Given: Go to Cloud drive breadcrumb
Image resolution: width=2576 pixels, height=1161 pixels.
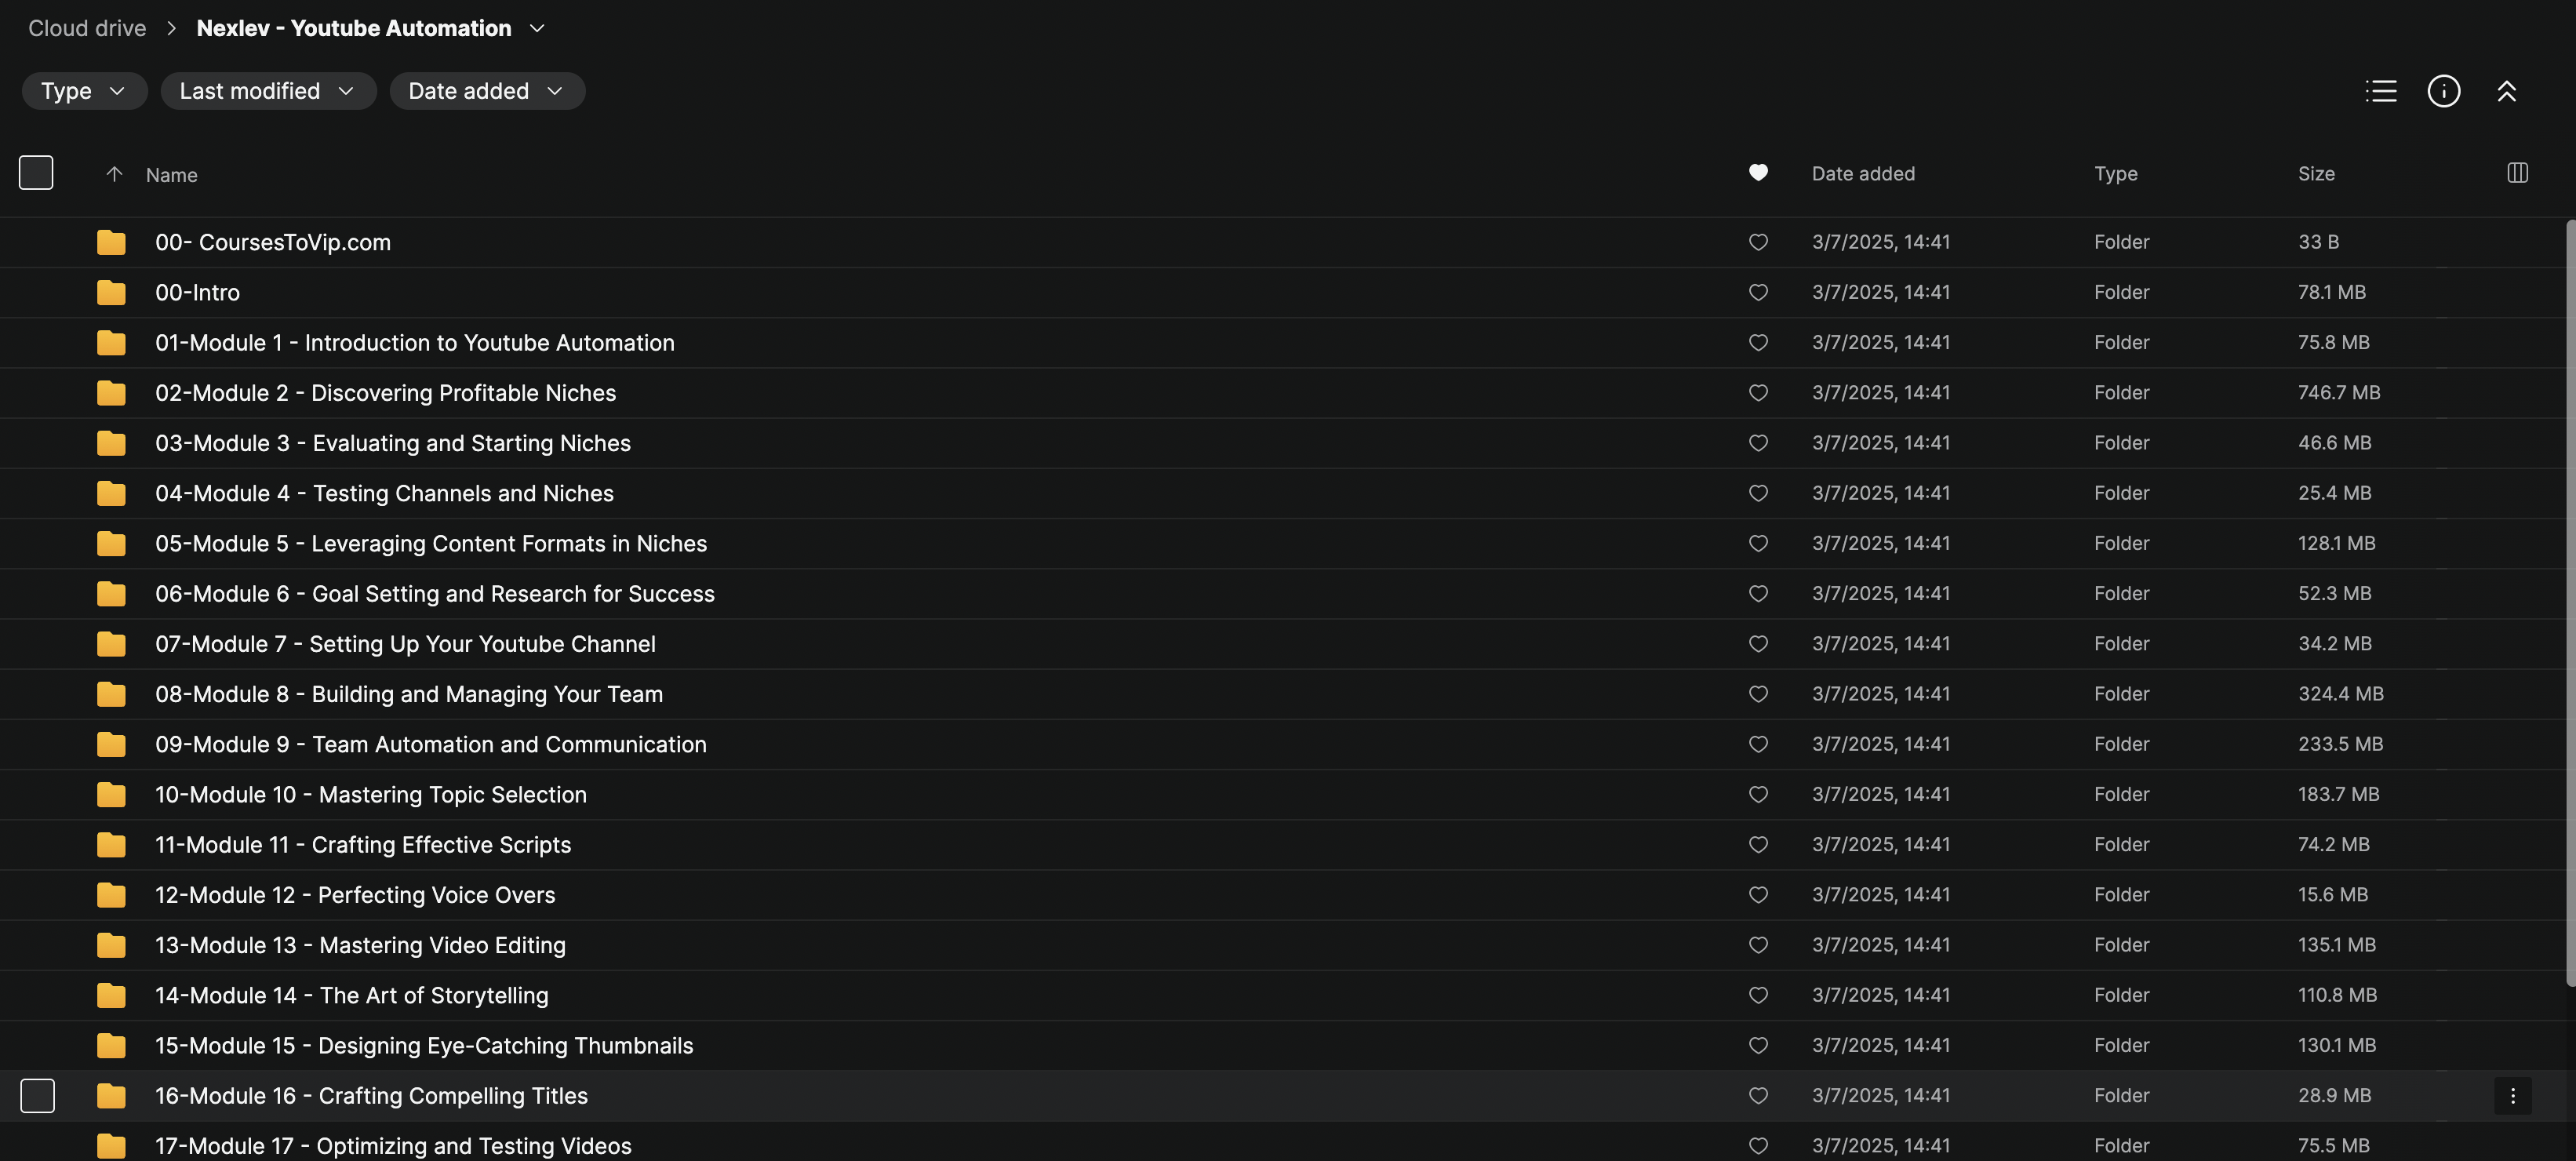Looking at the screenshot, I should point(87,28).
